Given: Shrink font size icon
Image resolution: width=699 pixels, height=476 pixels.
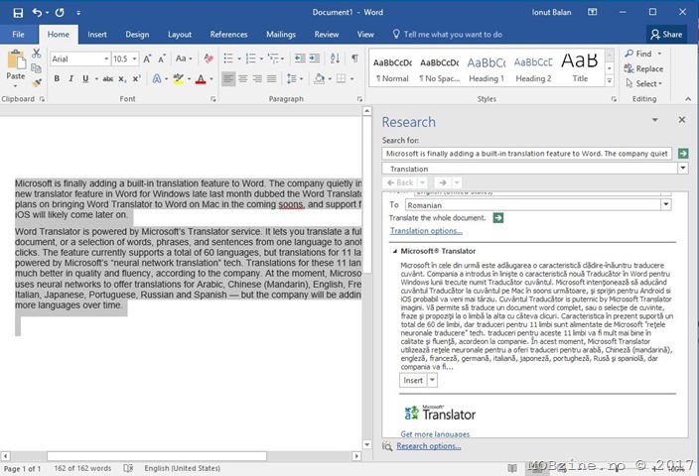Looking at the screenshot, I should [162, 59].
